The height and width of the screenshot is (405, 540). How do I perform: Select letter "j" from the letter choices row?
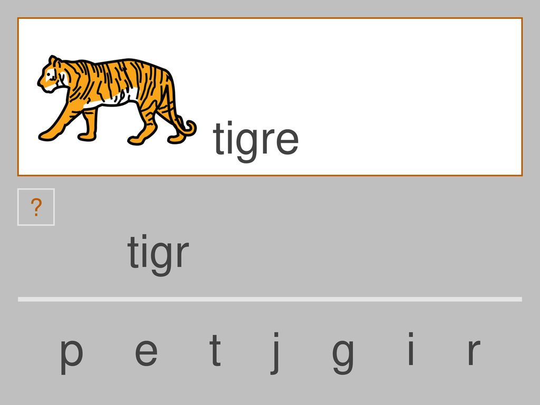[x=275, y=353]
